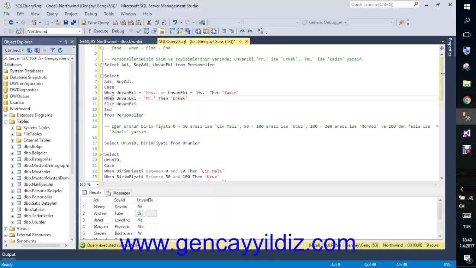Refresh the Object Explorer tree
Screen dimensions: 476x268
coord(60,50)
